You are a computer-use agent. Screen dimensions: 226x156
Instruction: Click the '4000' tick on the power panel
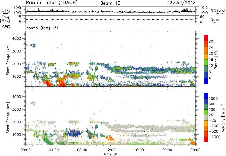click(x=16, y=39)
